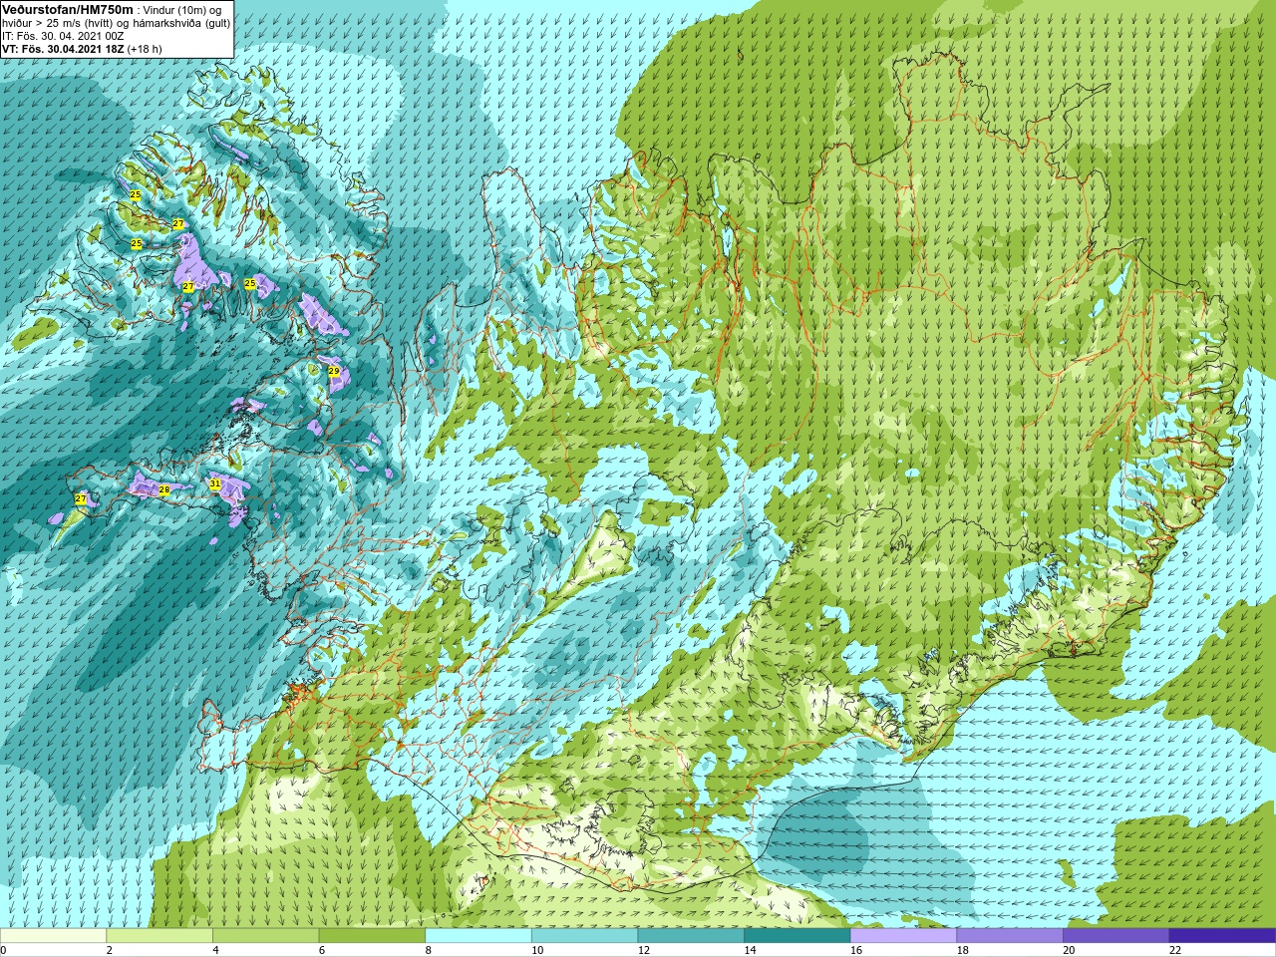
Task: Click the 6–8 m/s olive green legend swatch
Action: click(372, 936)
